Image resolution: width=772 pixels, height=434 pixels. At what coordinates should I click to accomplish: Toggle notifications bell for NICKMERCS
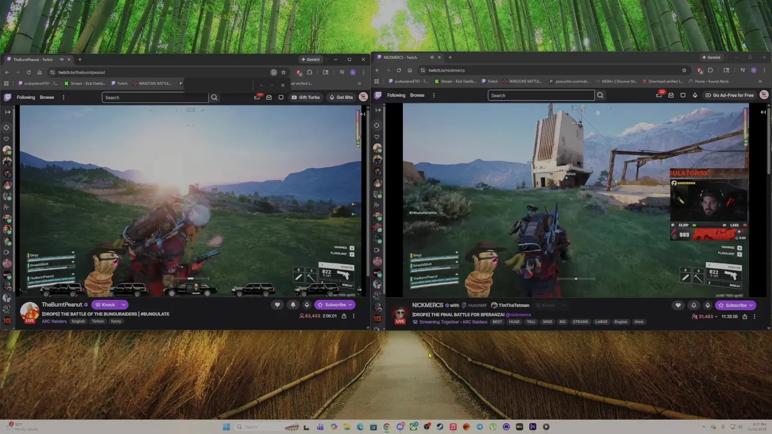pos(694,305)
